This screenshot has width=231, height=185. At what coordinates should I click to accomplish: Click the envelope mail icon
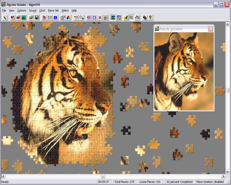point(50,17)
